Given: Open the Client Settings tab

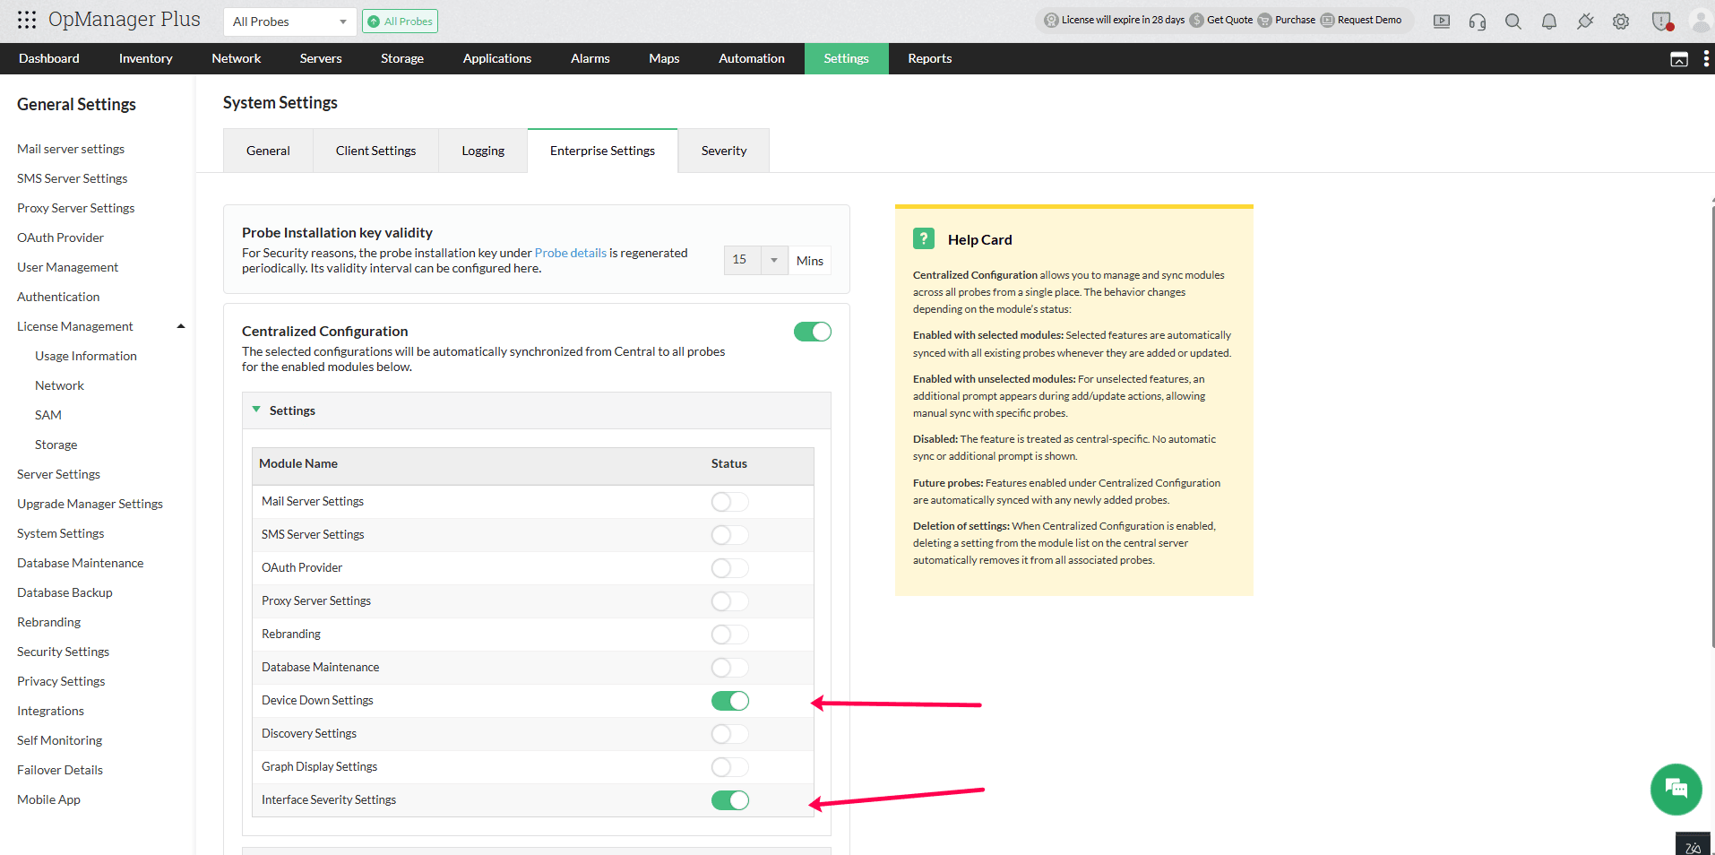Looking at the screenshot, I should pyautogui.click(x=375, y=151).
